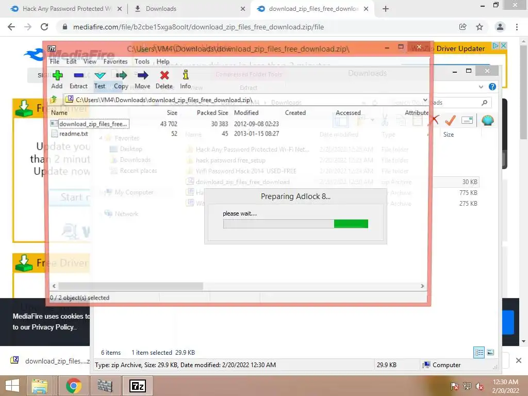This screenshot has height=396, width=528.
Task: Open the Help menu in 7-Zip
Action: click(163, 61)
